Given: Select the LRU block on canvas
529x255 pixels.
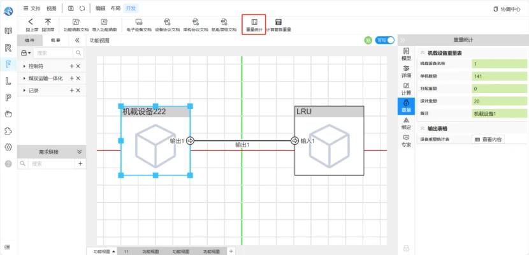Looking at the screenshot, I should [329, 141].
